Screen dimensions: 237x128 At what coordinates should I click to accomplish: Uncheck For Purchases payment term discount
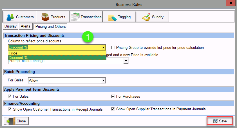point(113,96)
